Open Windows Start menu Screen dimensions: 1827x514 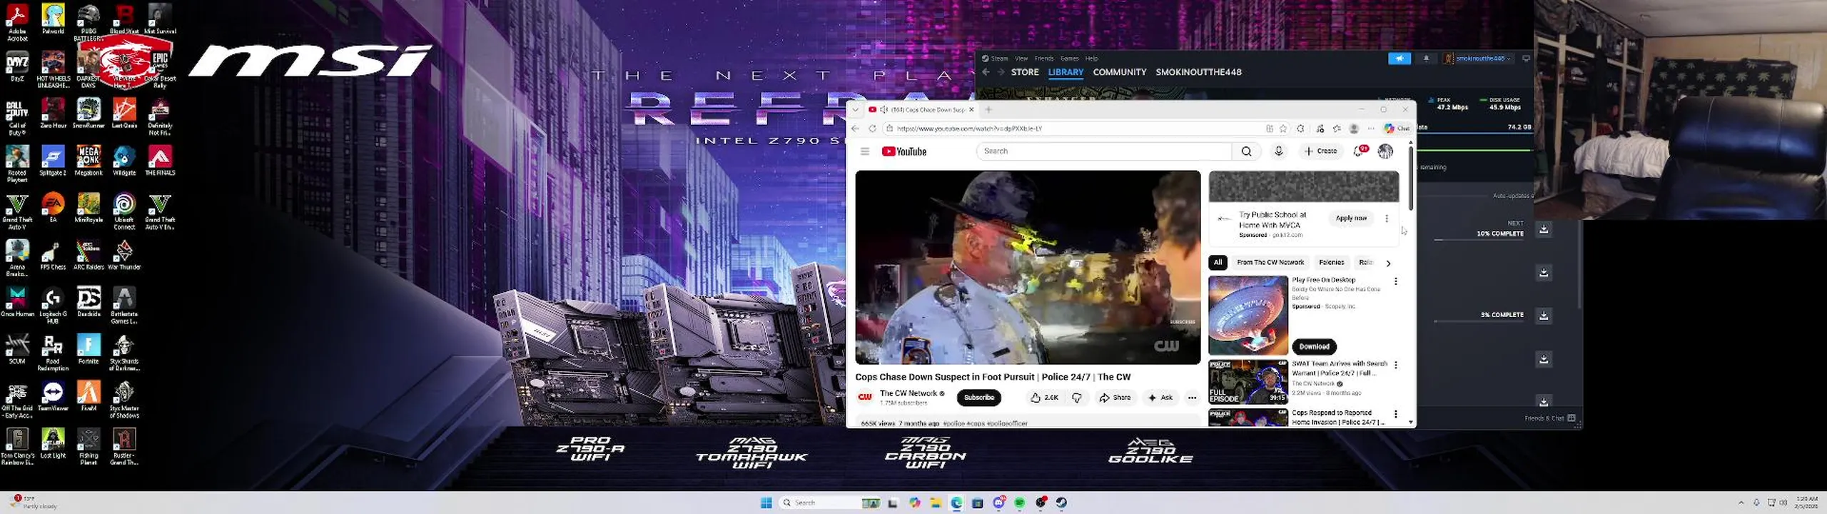766,503
